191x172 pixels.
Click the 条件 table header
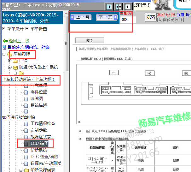[176, 148]
